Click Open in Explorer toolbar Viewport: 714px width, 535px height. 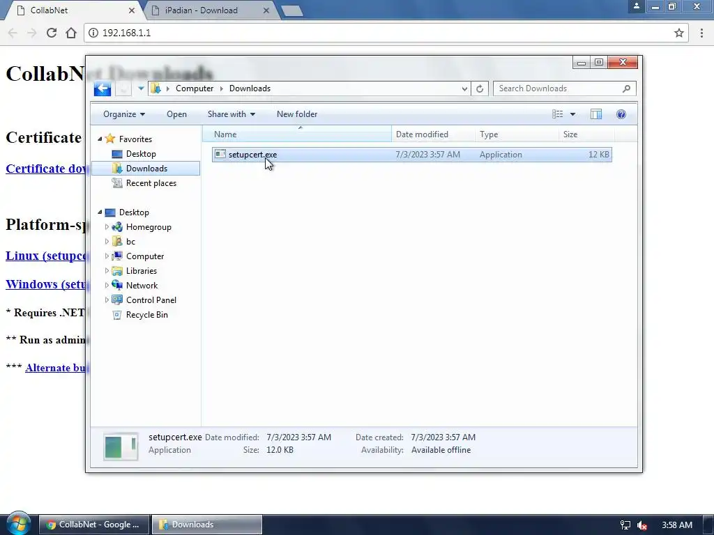pyautogui.click(x=176, y=114)
